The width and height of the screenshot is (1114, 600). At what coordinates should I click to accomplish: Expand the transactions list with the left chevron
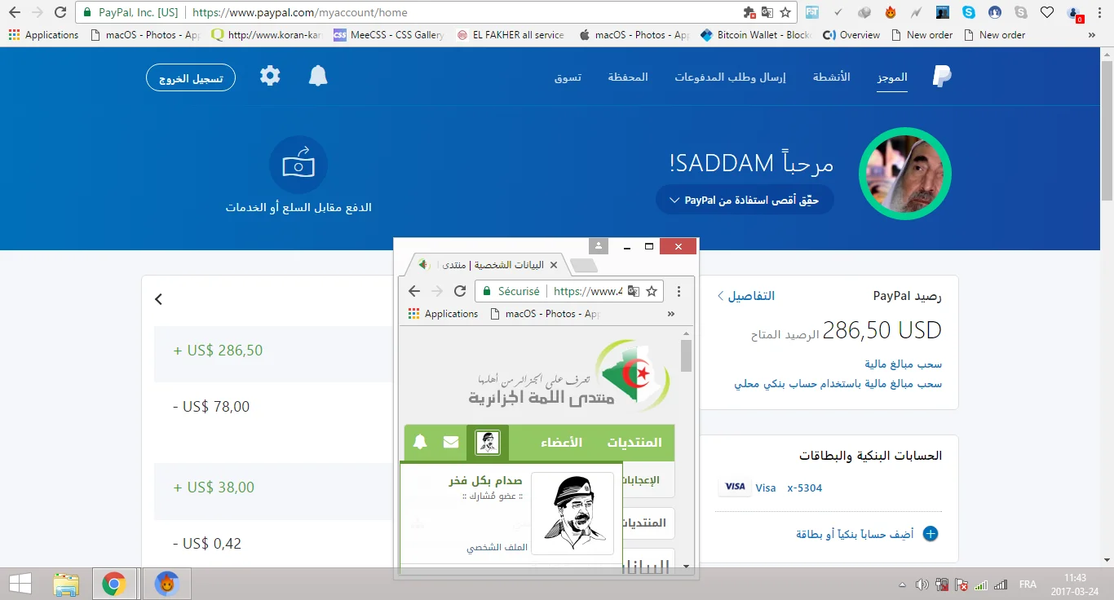pos(158,299)
